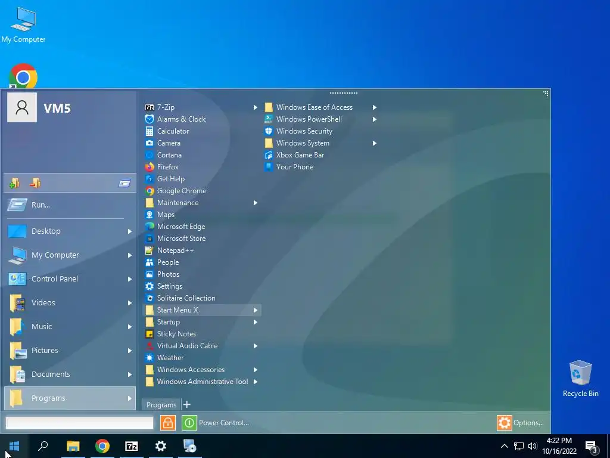Viewport: 610px width, 458px height.
Task: Show hidden tray icons chevron
Action: coord(504,446)
